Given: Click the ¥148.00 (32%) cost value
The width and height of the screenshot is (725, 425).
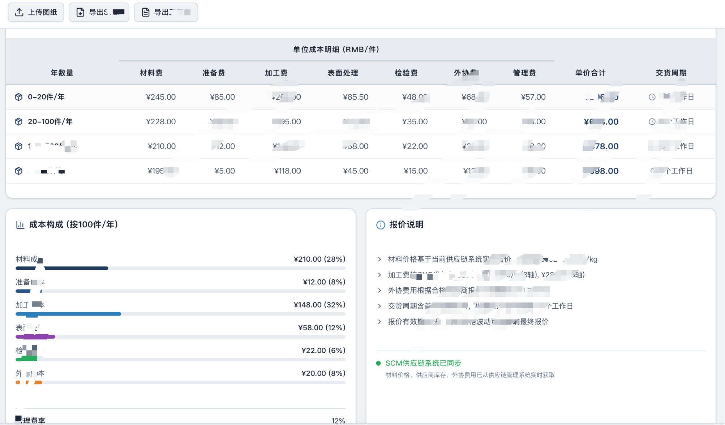Looking at the screenshot, I should click(x=319, y=305).
